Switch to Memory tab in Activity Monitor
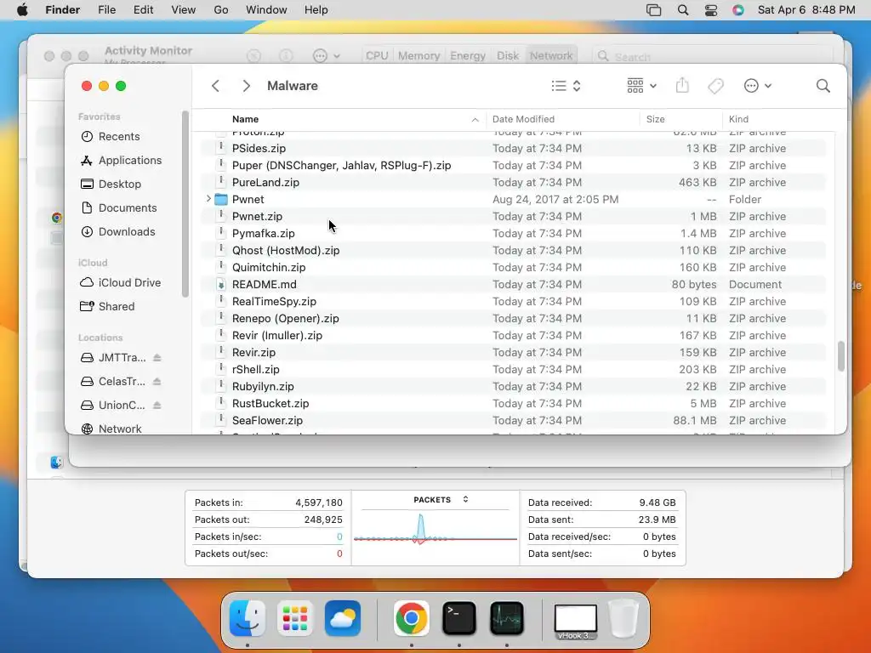 pos(418,55)
